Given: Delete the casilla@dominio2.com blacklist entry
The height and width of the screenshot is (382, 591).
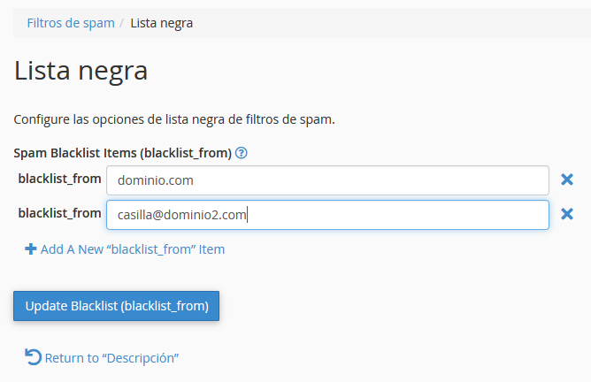Looking at the screenshot, I should (567, 214).
